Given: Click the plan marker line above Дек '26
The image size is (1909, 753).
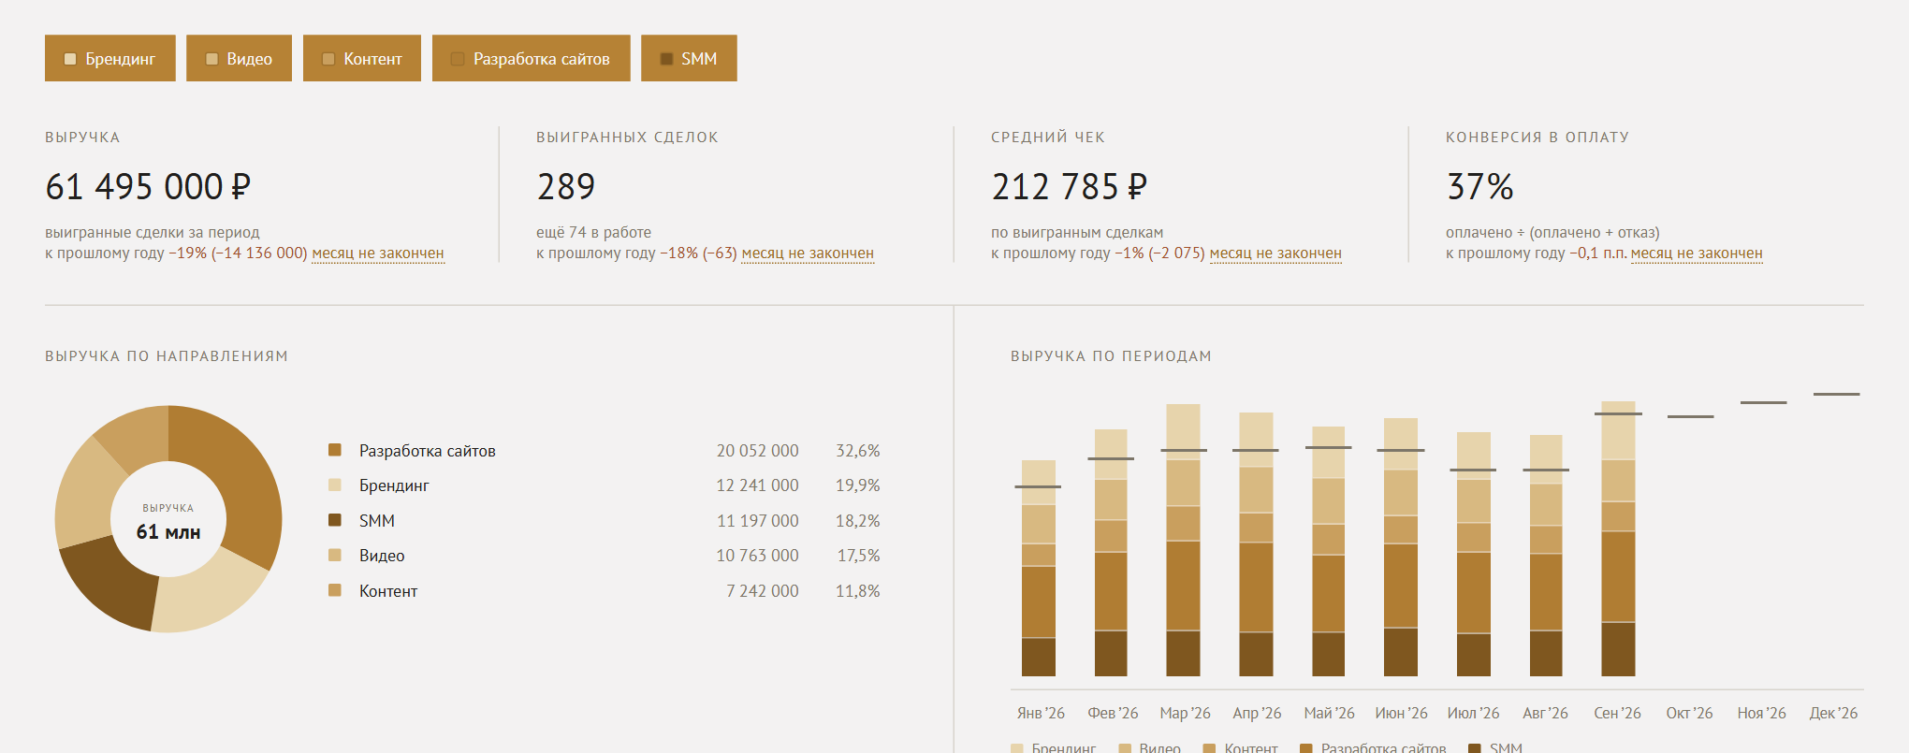Looking at the screenshot, I should [x=1836, y=394].
